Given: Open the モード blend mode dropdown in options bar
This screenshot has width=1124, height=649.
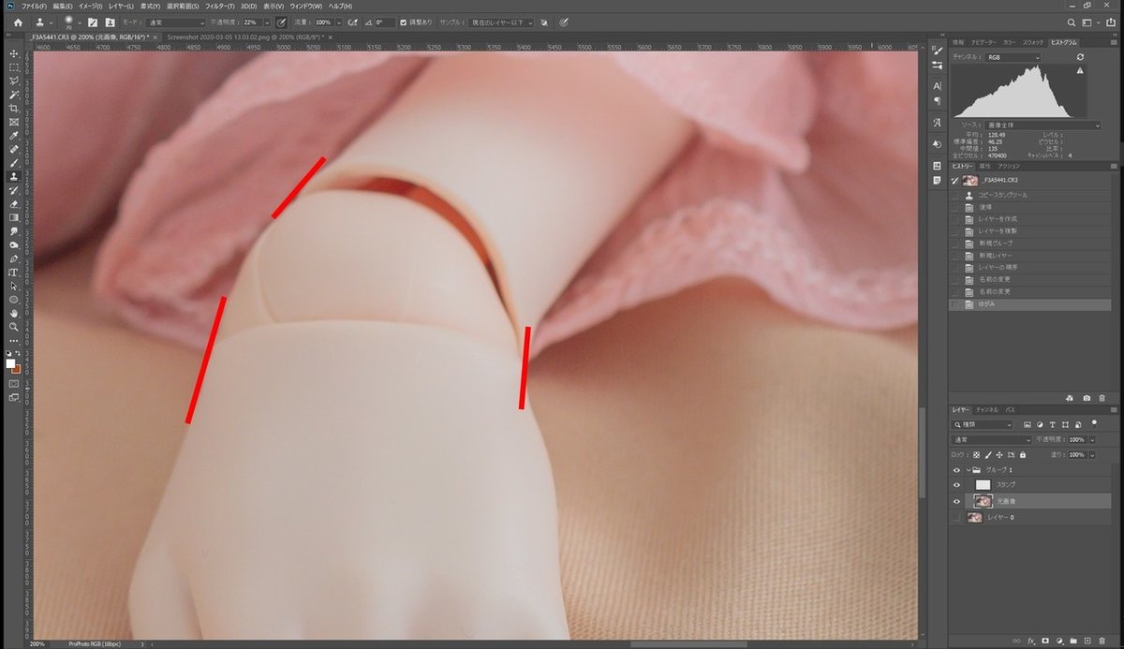Looking at the screenshot, I should [x=177, y=22].
